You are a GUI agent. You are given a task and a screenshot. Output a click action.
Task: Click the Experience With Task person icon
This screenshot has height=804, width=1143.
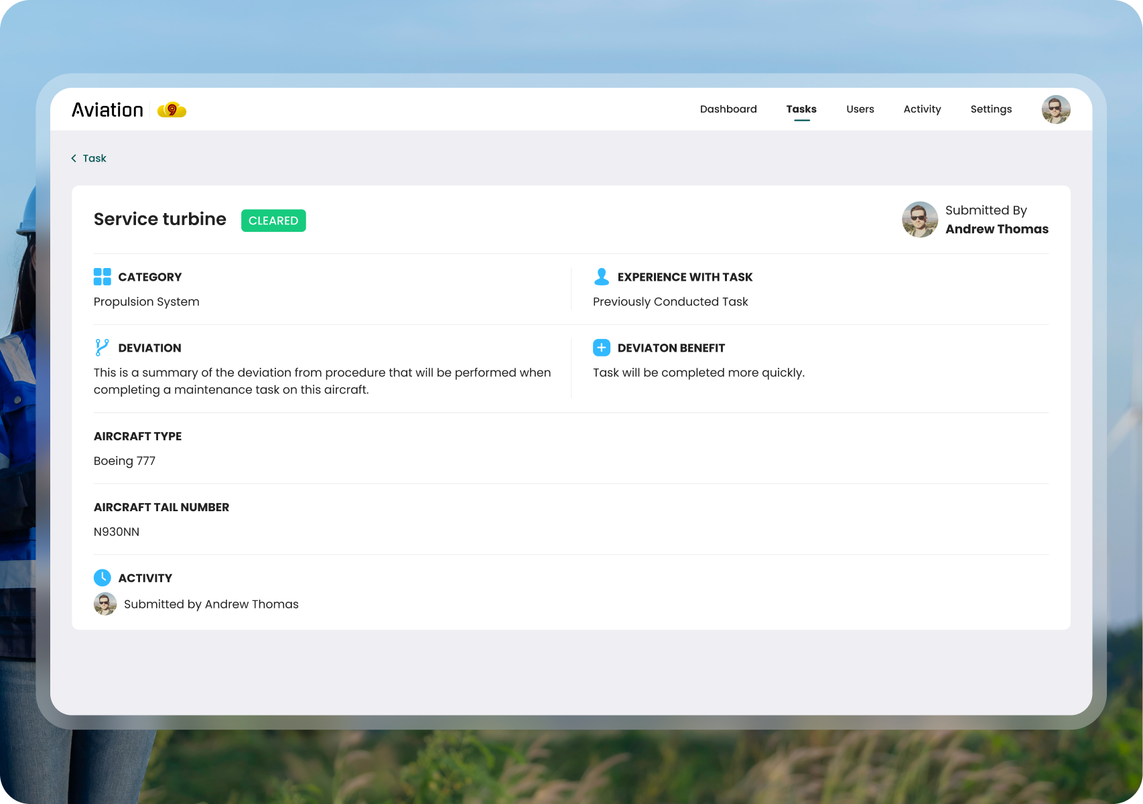pyautogui.click(x=602, y=277)
